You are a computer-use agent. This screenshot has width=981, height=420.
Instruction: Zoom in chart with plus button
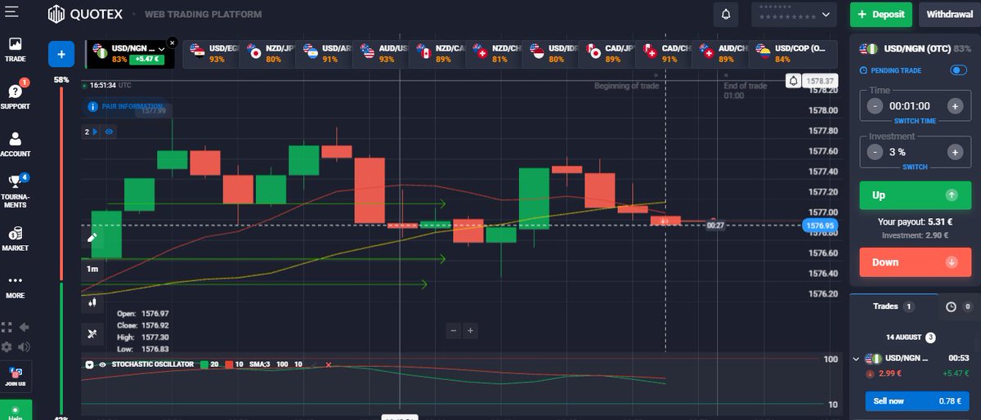(470, 331)
